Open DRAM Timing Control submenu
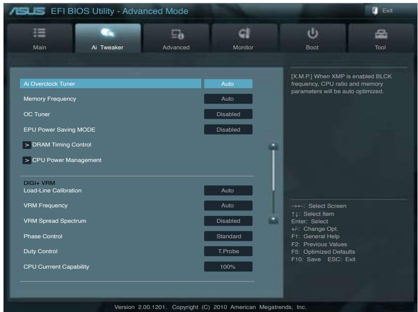418x312 pixels. pyautogui.click(x=61, y=145)
